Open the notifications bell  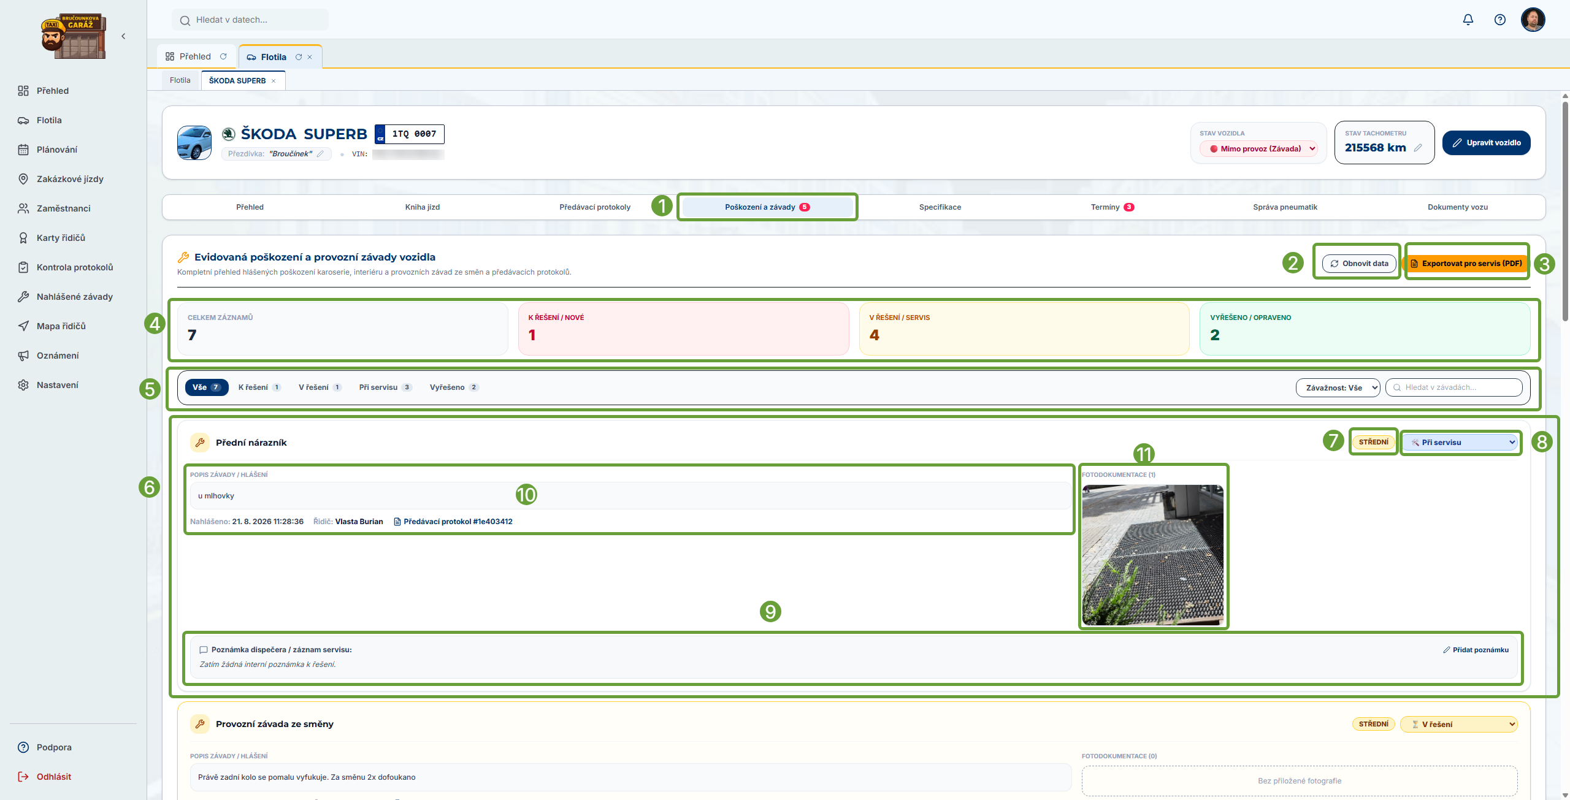[x=1468, y=20]
